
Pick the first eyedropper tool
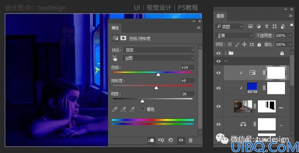115,109
